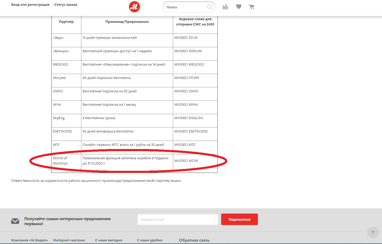The width and height of the screenshot is (382, 244).
Task: Select the 'Интернет-магазин' footer section
Action: 69,240
